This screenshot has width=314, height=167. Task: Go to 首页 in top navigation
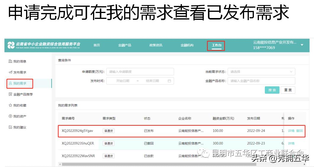pos(97,45)
